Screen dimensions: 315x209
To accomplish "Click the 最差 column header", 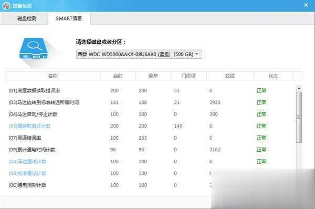I will [x=153, y=76].
